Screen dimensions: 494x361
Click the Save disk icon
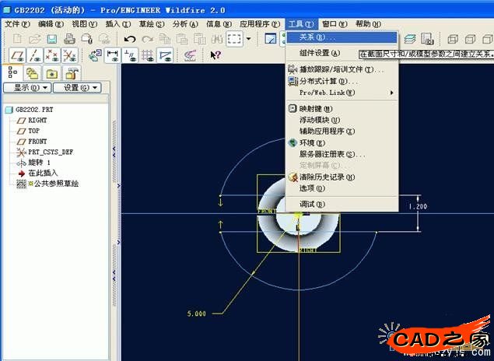click(x=52, y=39)
